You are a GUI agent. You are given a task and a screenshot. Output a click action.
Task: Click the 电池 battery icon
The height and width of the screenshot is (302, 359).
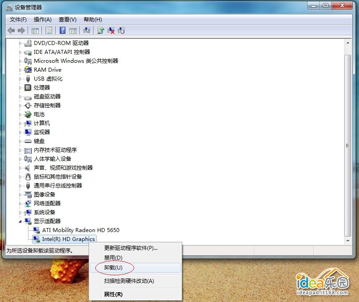tap(28, 114)
